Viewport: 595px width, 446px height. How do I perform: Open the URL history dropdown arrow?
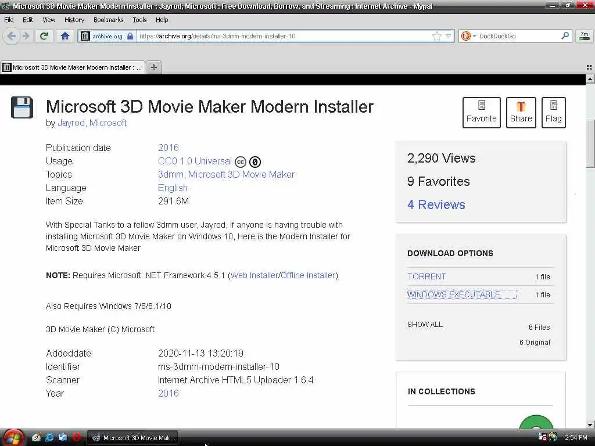pos(449,36)
